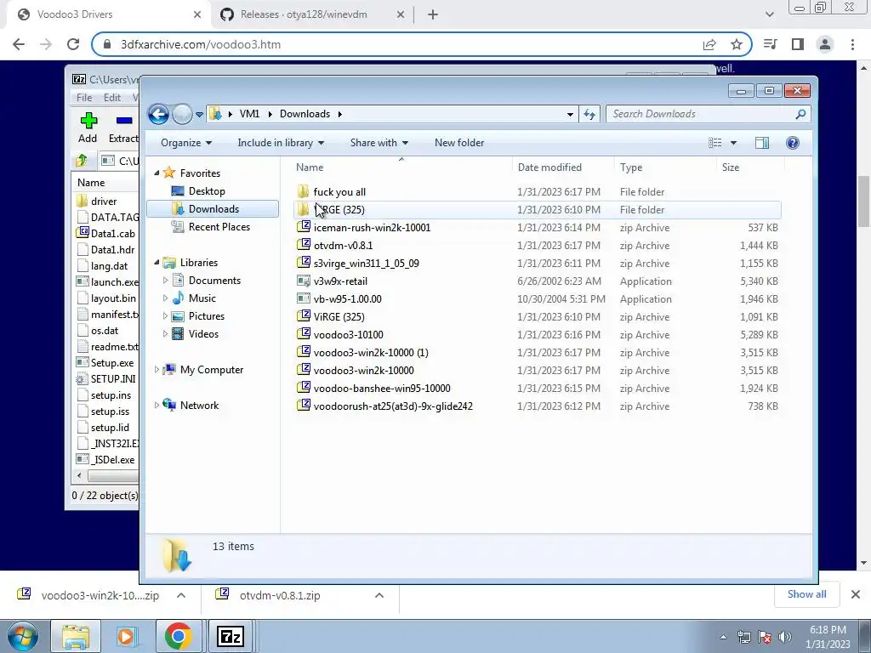This screenshot has height=653, width=871.
Task: Open options arrow for otvdm-v0.8.1.zip download
Action: [379, 595]
